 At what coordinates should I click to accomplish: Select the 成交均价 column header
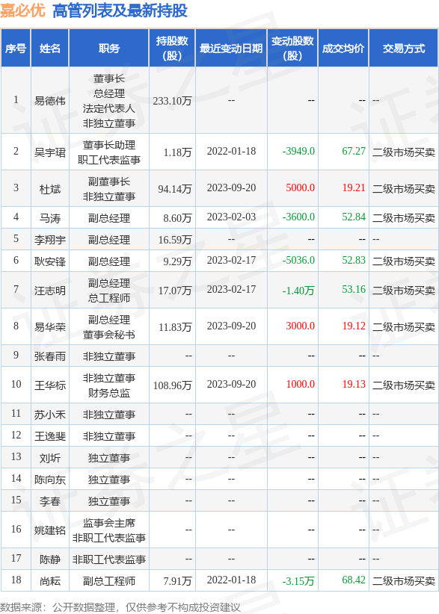(343, 49)
